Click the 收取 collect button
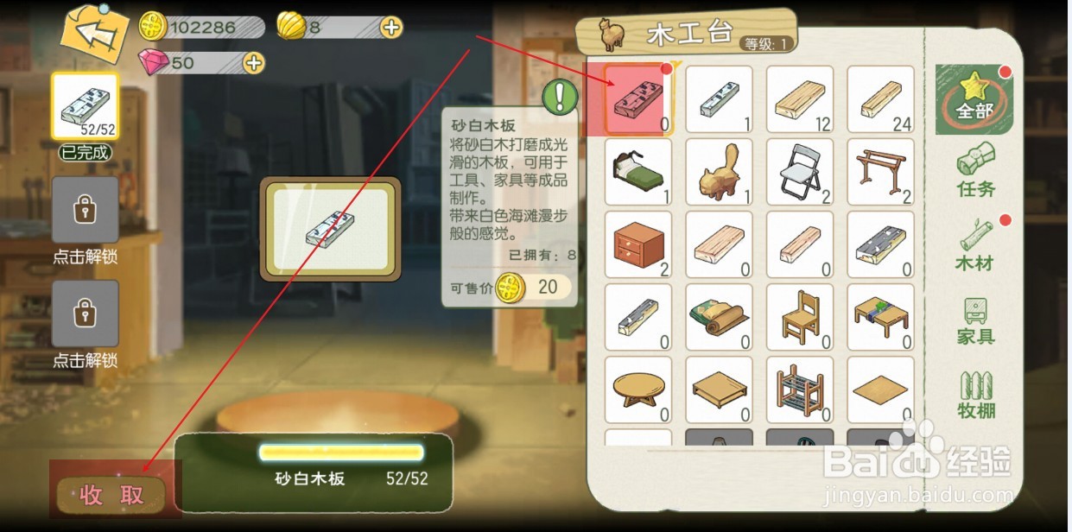Image resolution: width=1072 pixels, height=532 pixels. (111, 495)
